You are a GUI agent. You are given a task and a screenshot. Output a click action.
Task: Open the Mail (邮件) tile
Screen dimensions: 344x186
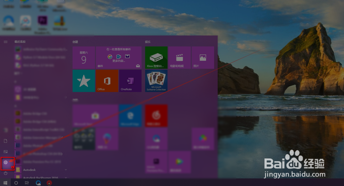119,58
